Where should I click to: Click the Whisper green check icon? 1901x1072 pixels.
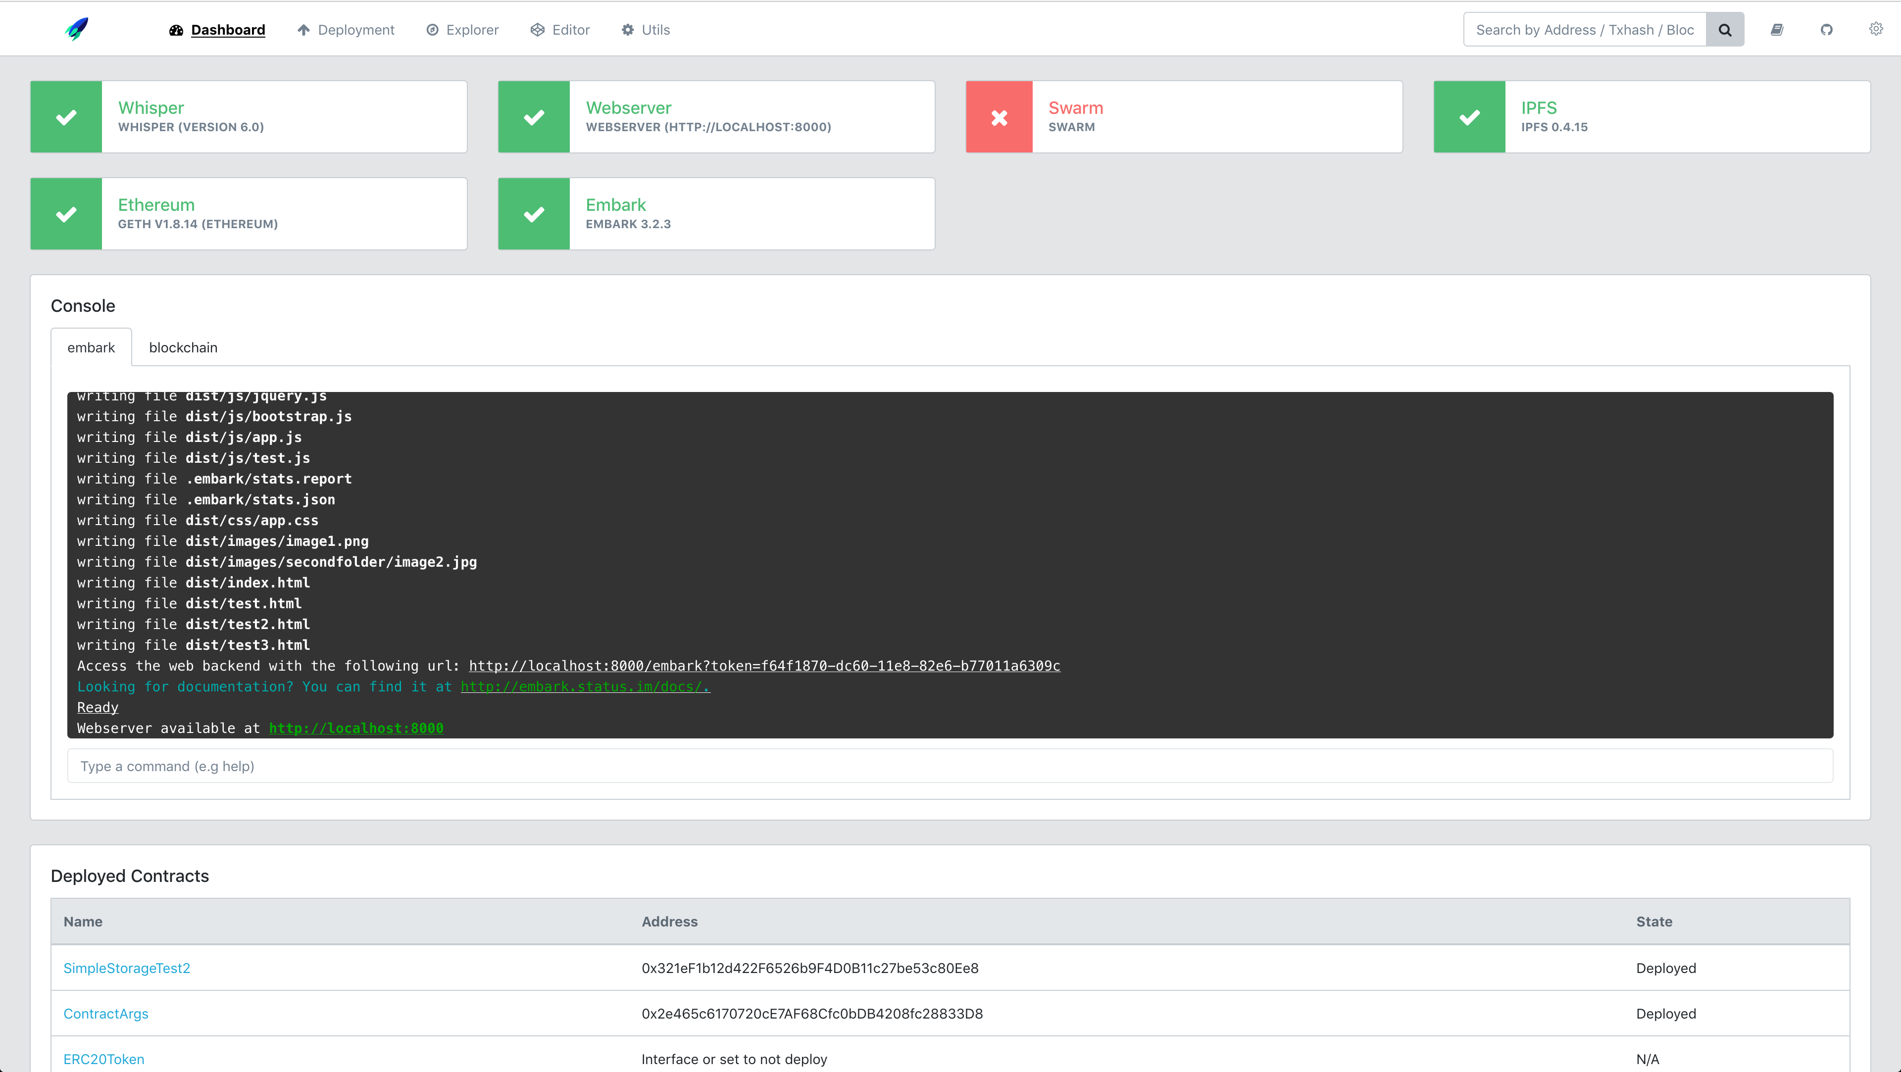tap(66, 117)
